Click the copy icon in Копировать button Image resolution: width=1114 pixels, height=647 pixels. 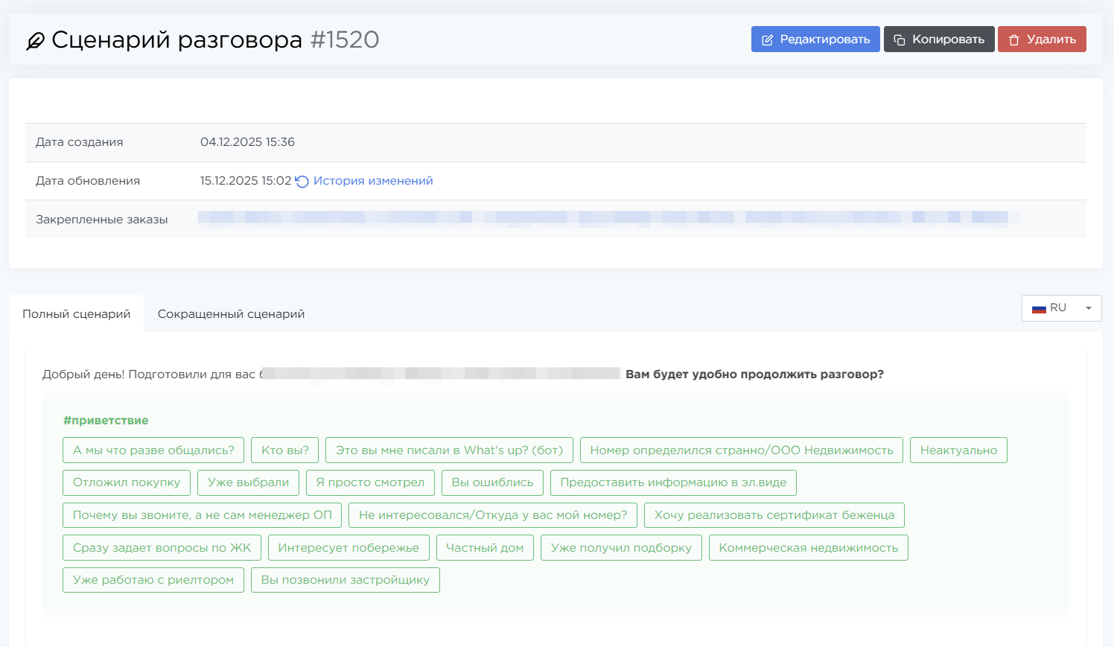900,40
